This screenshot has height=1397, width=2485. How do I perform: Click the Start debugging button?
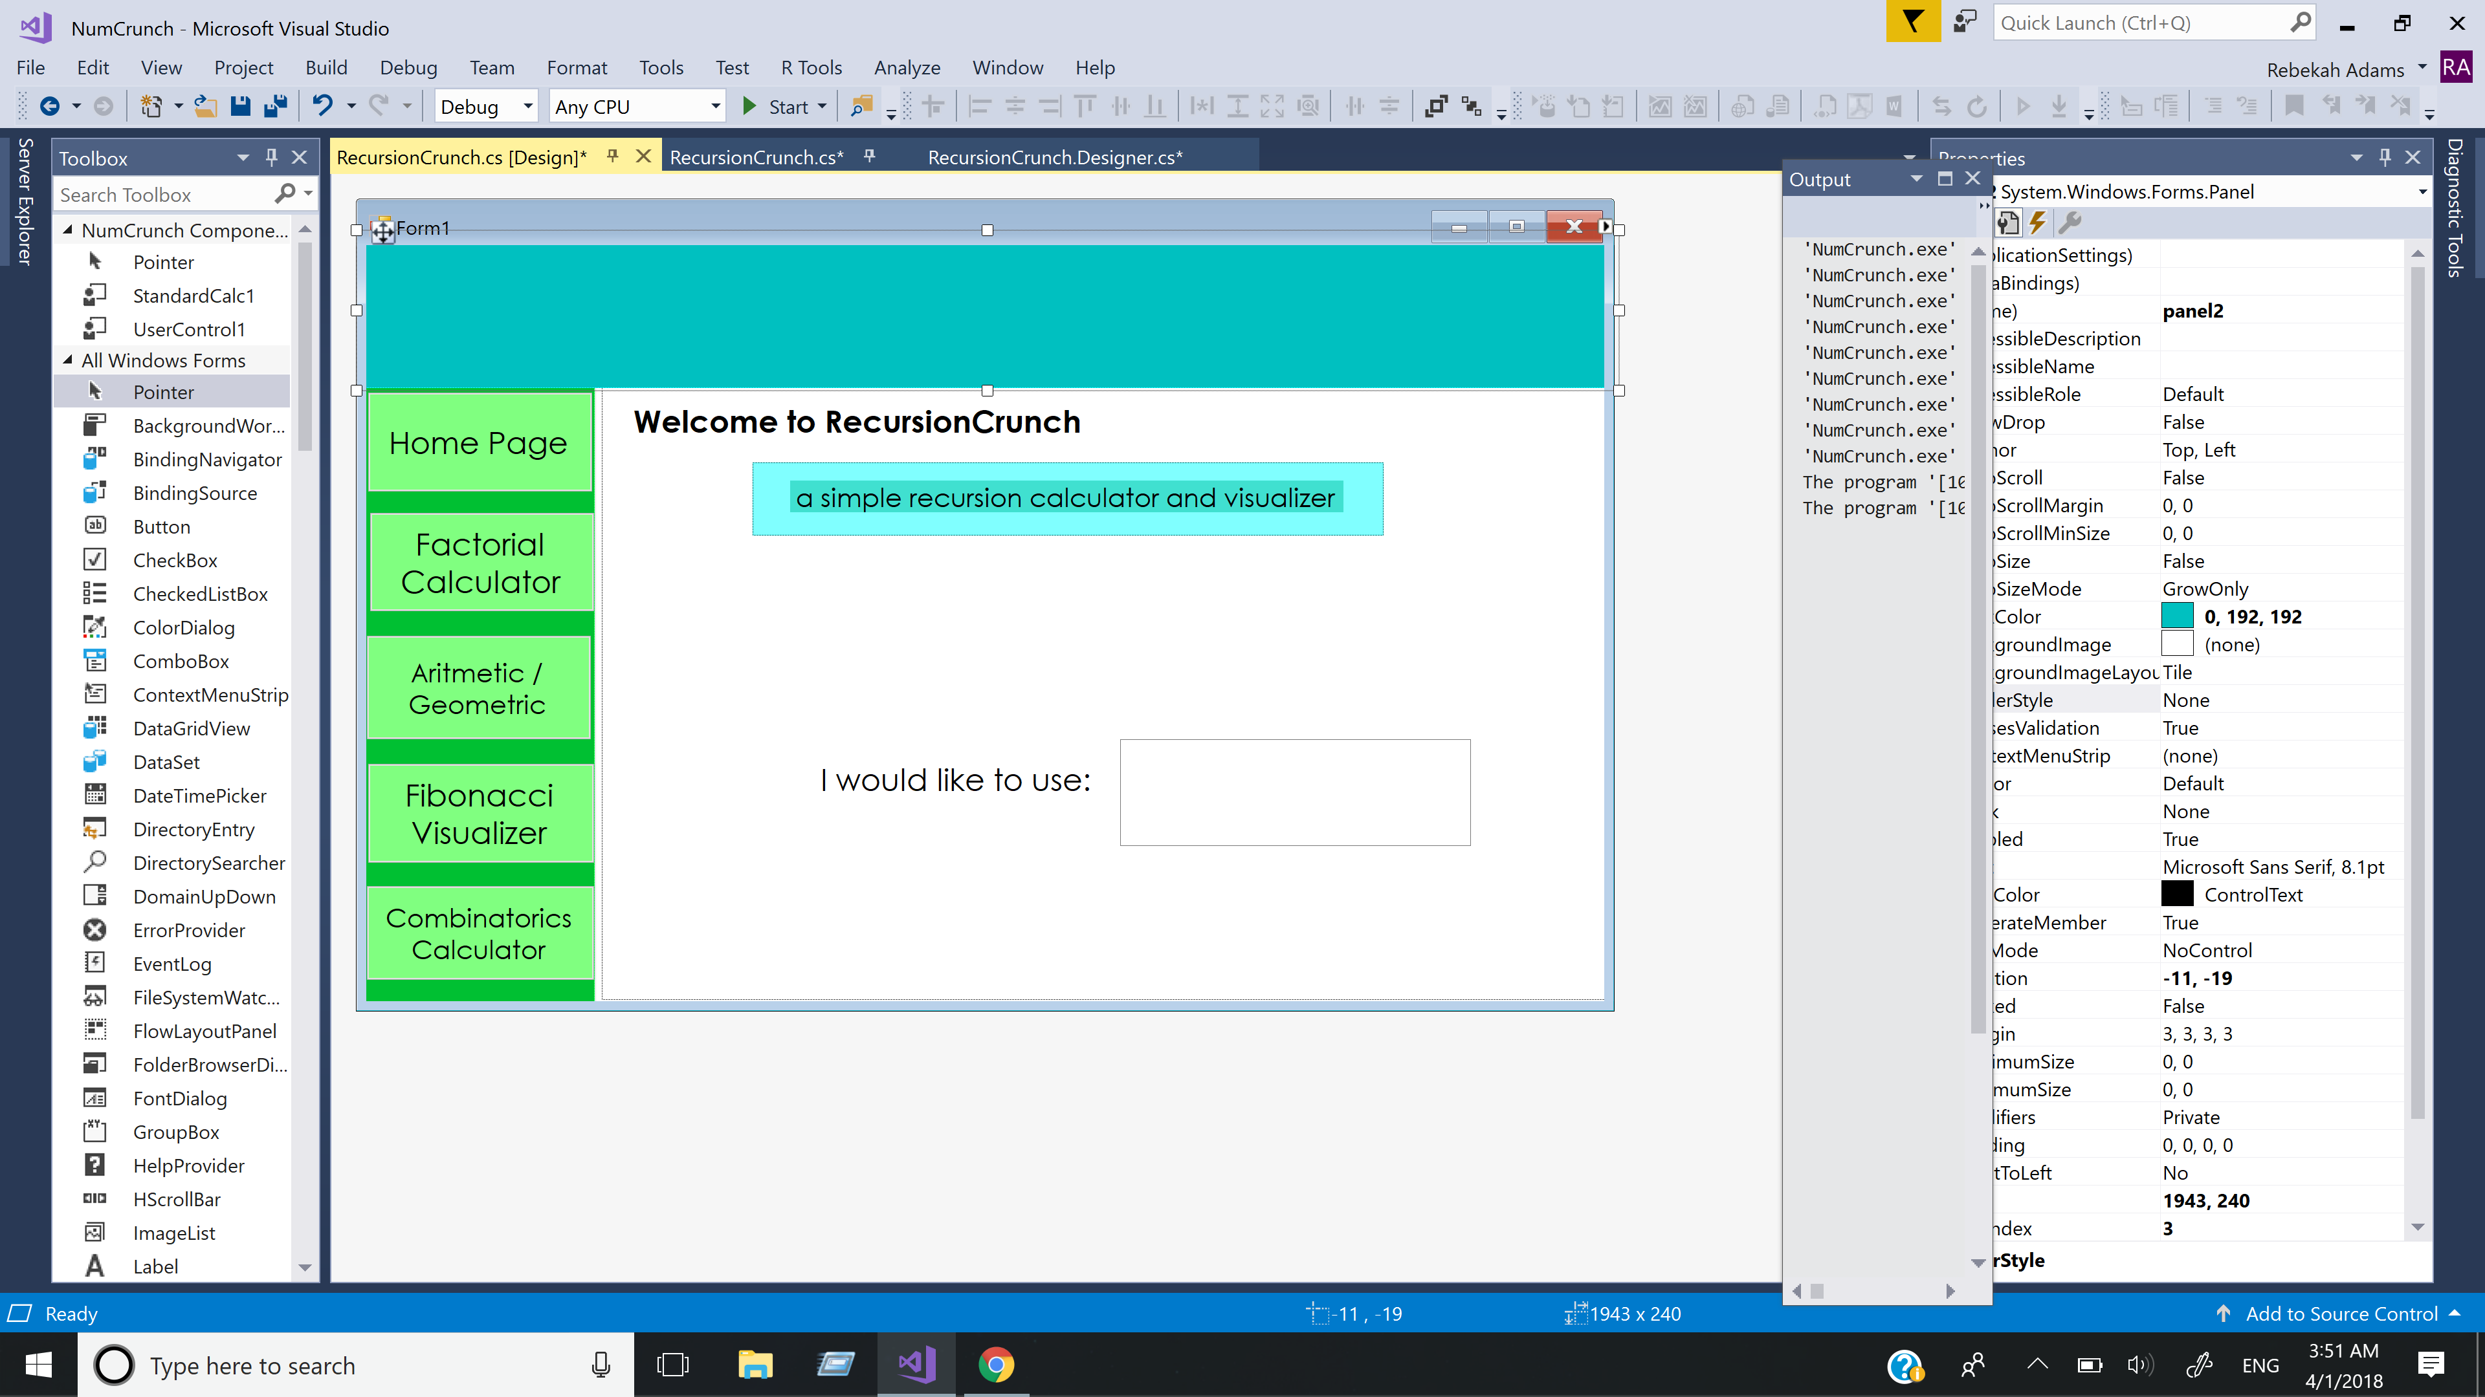tap(777, 106)
